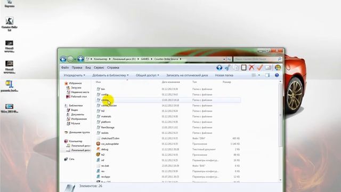Click Записать на оптический диск

pos(187,75)
